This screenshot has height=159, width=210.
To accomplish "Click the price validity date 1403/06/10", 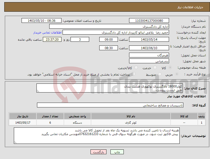I will (149, 48).
